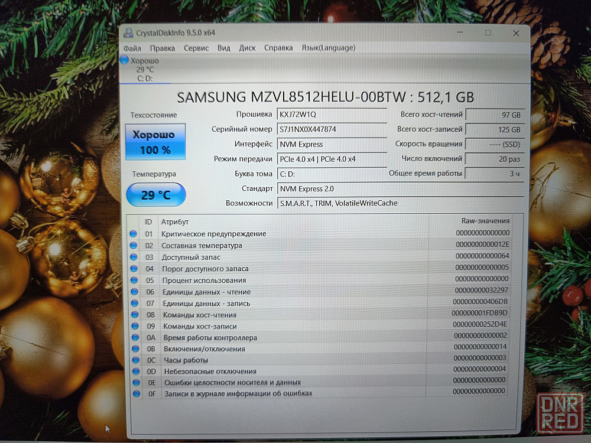
Task: Click the ---- (SSD) rotation speed value
Action: click(x=495, y=144)
